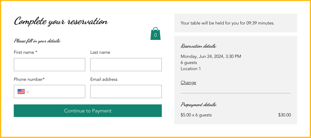
Task: Click the US flag country icon
Action: pos(21,92)
